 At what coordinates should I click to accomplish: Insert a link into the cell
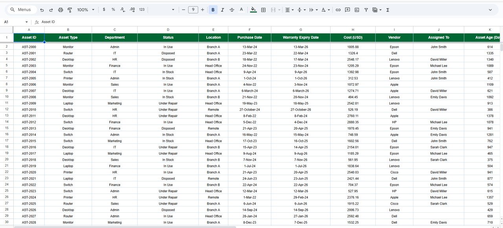338,10
